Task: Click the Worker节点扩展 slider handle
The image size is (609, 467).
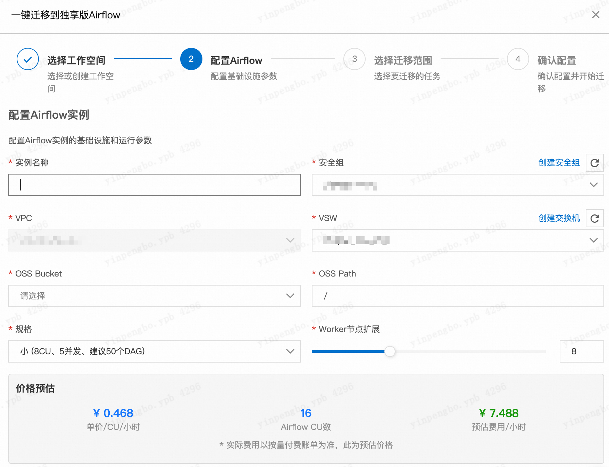Action: point(390,351)
